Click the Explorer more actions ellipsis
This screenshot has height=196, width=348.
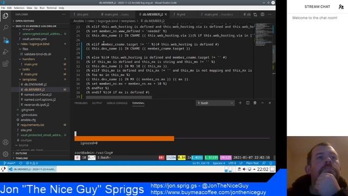[64, 15]
